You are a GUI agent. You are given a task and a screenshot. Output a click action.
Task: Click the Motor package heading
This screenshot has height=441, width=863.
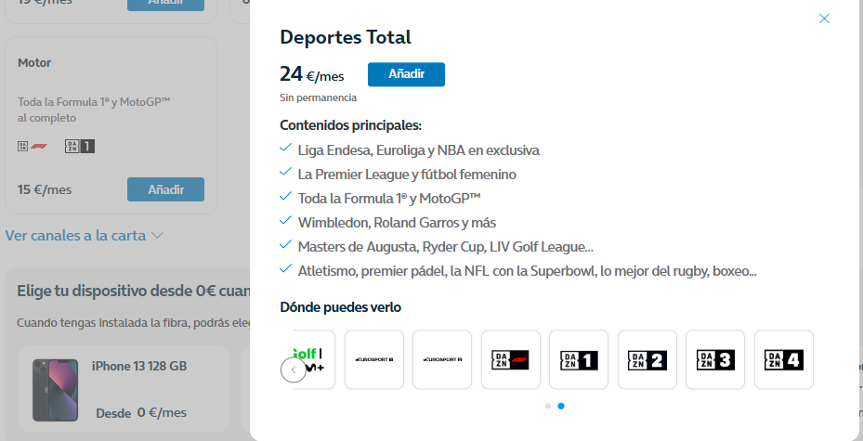coord(34,62)
